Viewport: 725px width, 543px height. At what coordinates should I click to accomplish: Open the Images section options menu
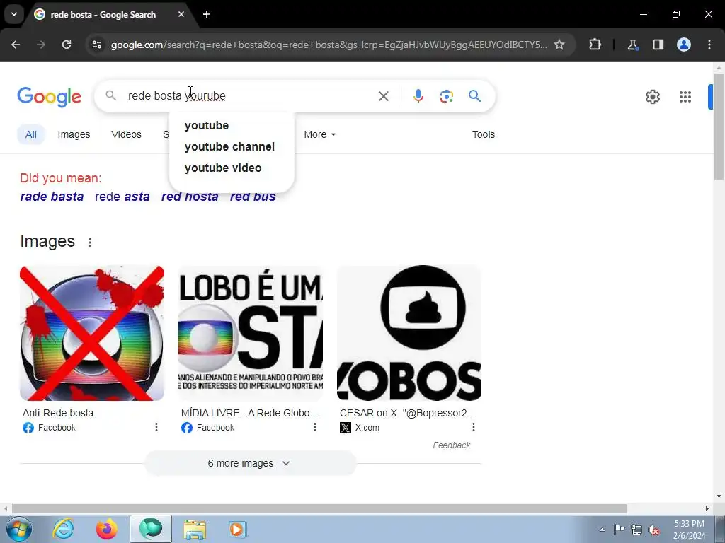(x=90, y=243)
